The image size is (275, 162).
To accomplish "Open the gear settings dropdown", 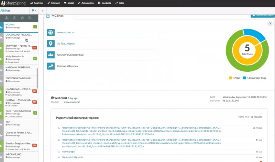I will 34,11.
